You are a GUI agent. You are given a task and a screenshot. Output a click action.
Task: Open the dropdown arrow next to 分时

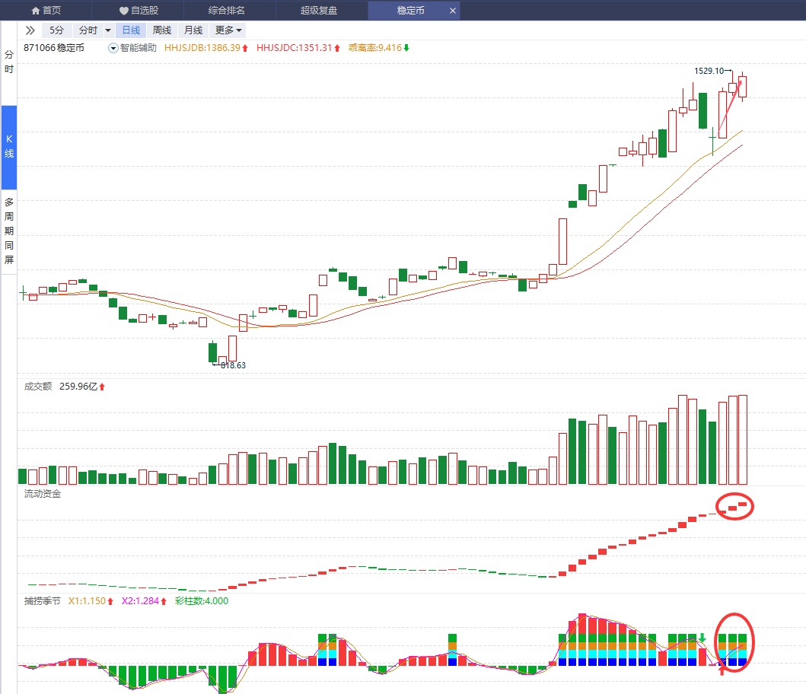coord(108,30)
